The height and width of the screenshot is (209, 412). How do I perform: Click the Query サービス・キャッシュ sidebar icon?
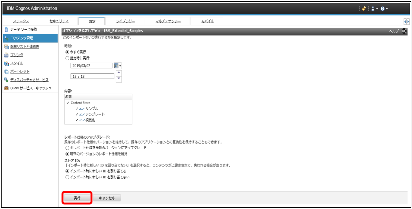[x=6, y=88]
